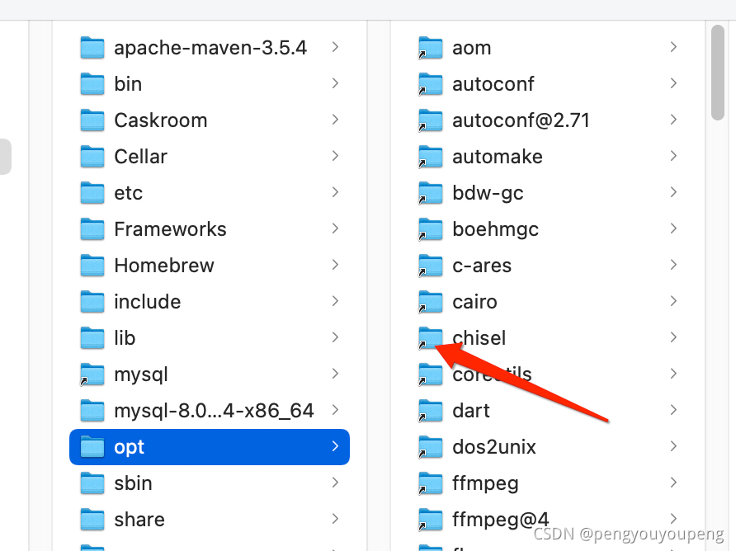
Task: Expand apache-maven-3.5.4 via its chevron
Action: (335, 47)
